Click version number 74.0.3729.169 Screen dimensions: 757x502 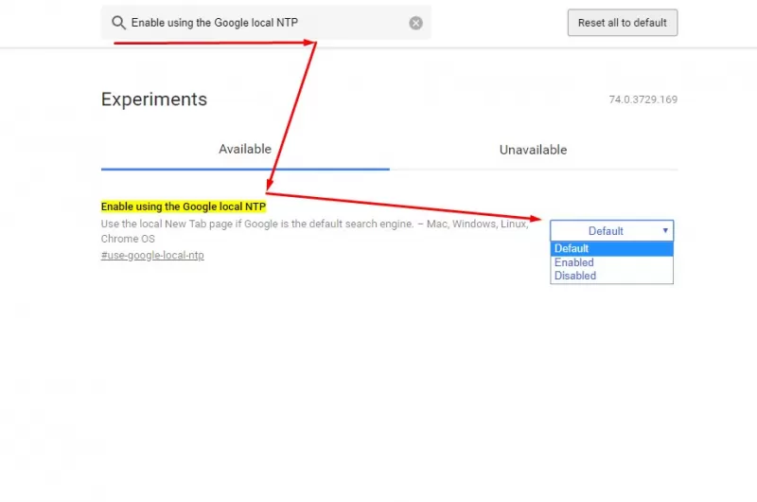tap(643, 99)
